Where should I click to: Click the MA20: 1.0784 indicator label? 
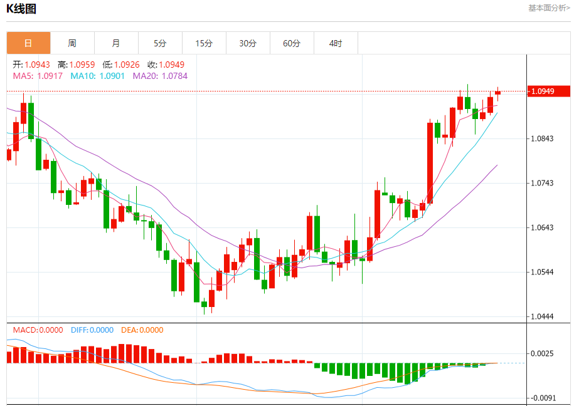[160, 76]
